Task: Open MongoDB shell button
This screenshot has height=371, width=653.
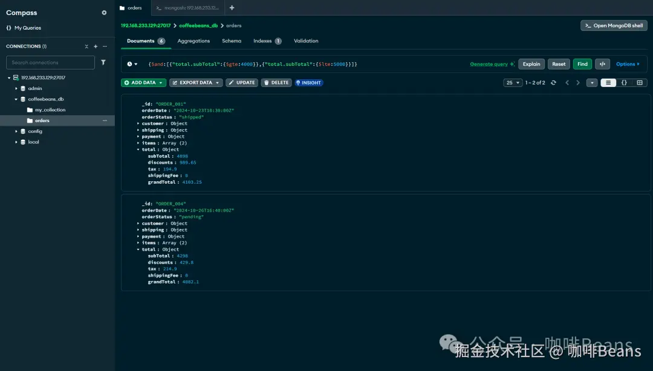Action: (x=614, y=26)
